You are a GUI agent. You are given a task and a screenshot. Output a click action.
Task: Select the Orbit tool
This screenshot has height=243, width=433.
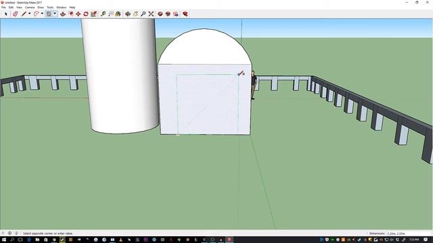[x=128, y=13]
